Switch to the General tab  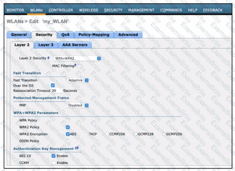pyautogui.click(x=19, y=35)
